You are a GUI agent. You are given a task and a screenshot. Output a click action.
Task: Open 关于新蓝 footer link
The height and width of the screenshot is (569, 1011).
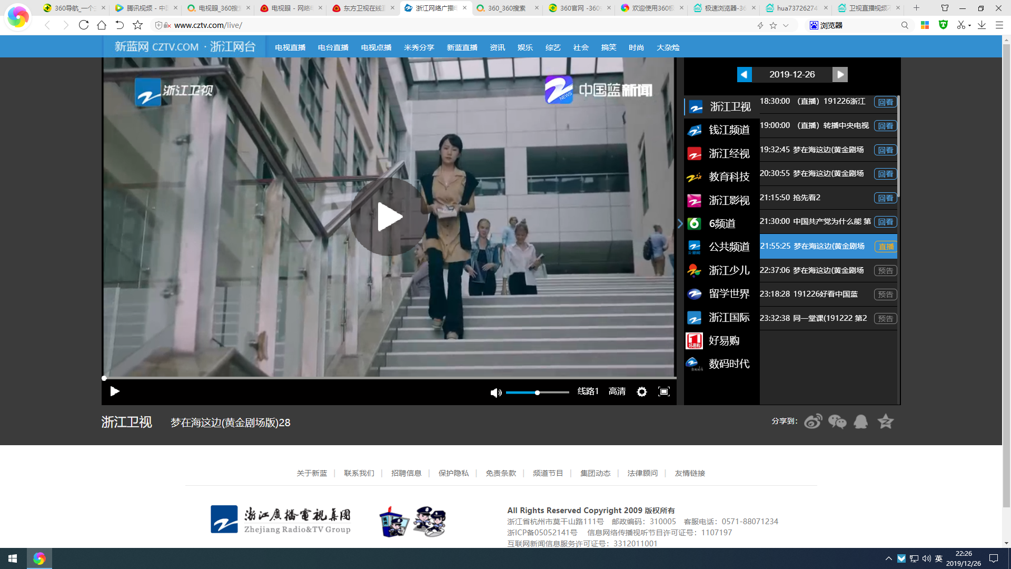(x=312, y=473)
